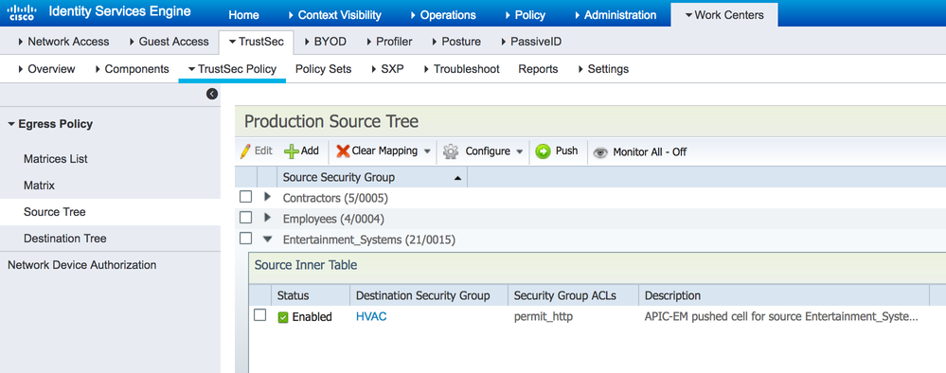Open the Settings tab
The image size is (946, 373).
[x=603, y=69]
